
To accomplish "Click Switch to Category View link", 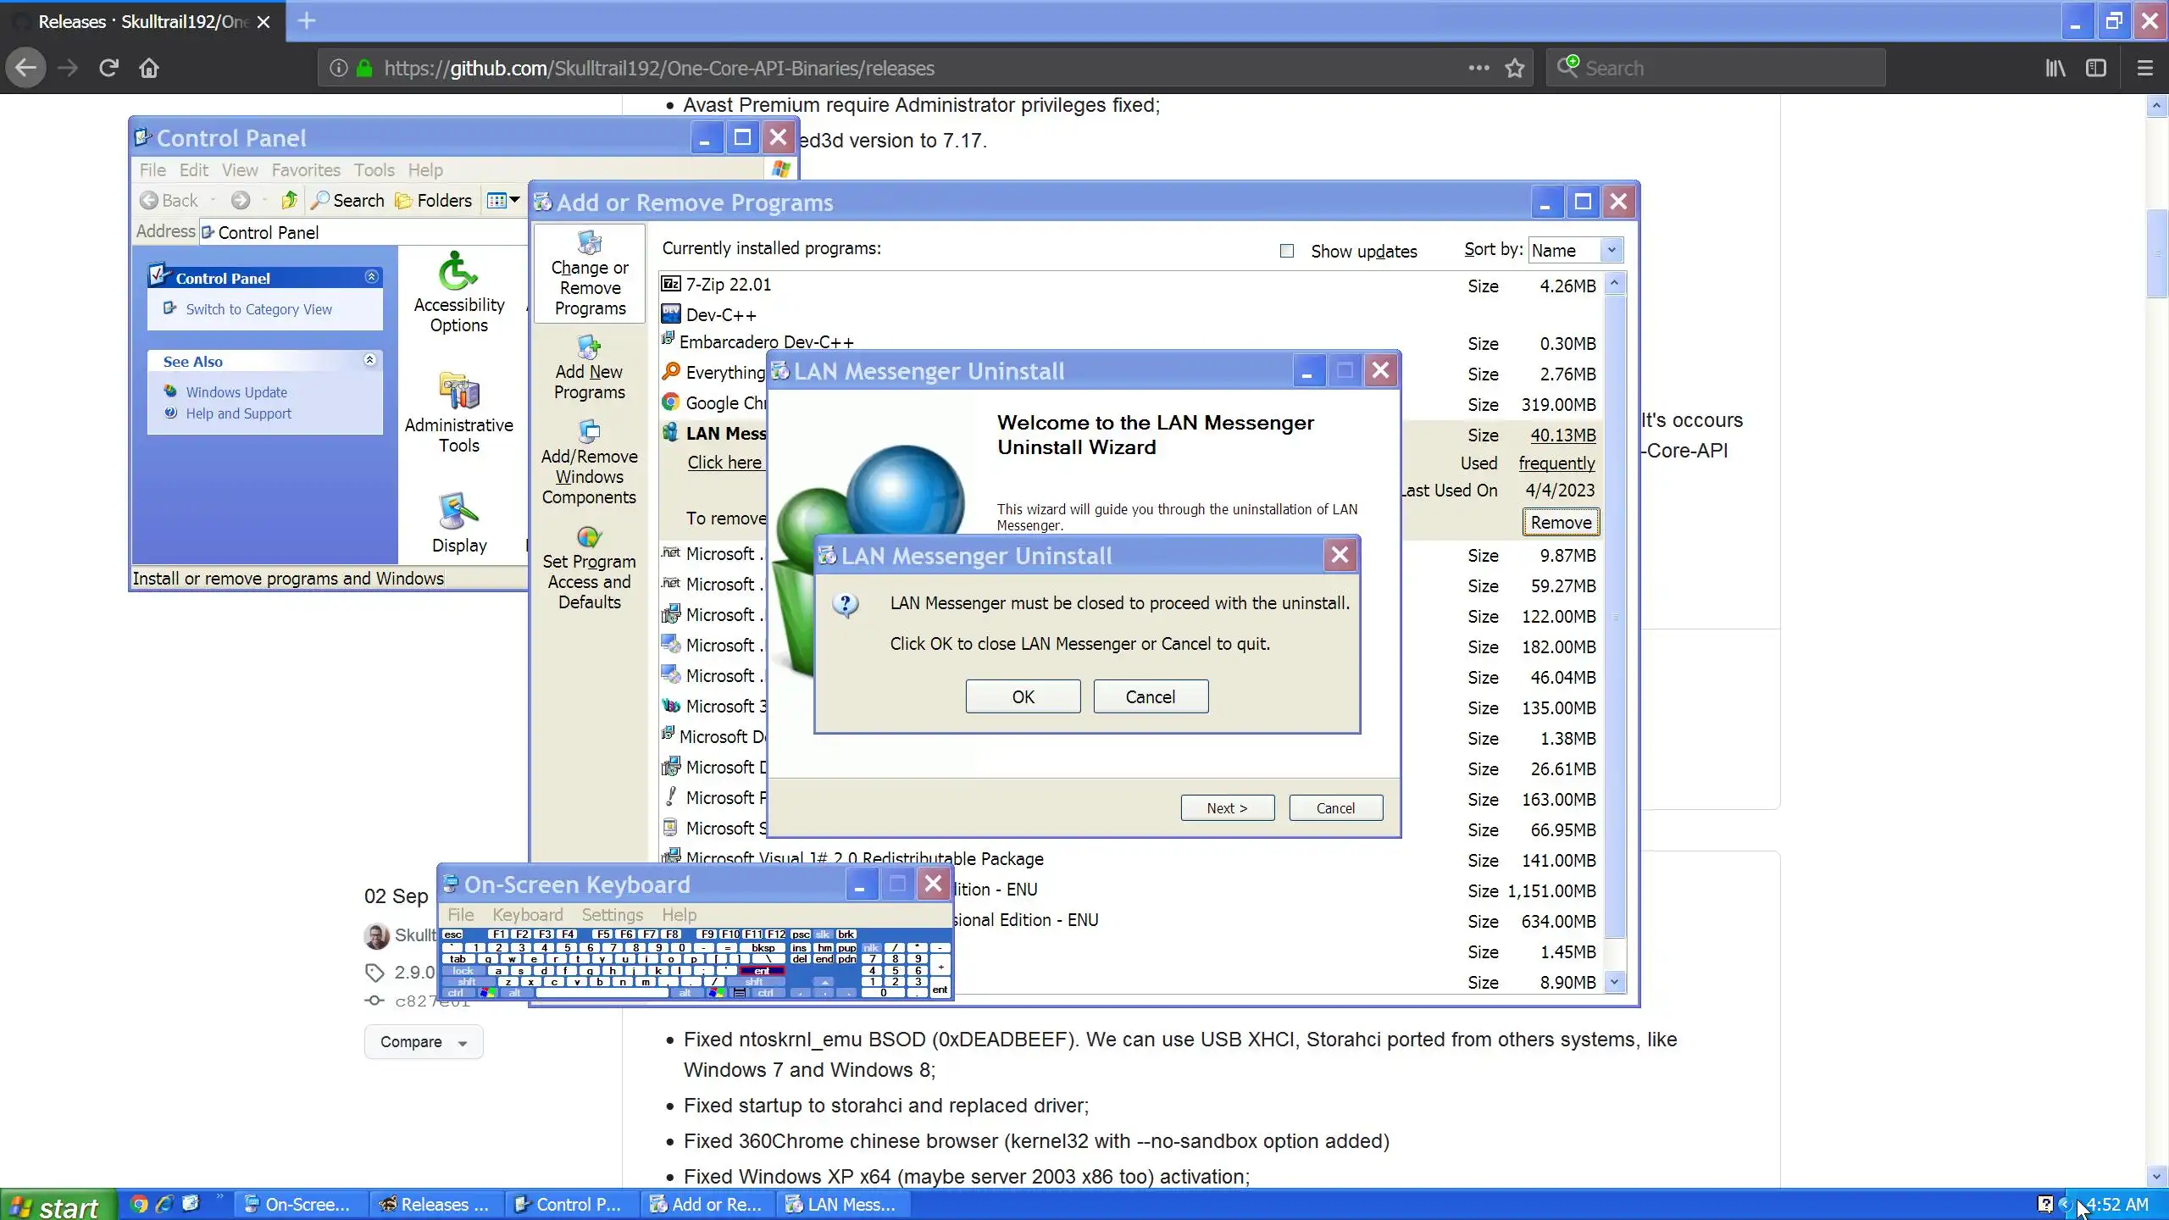I will (258, 309).
